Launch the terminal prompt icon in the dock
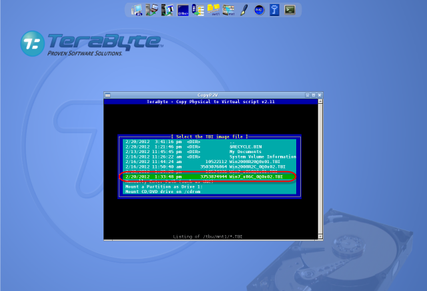Viewport: 427px width, 291px height. point(290,10)
